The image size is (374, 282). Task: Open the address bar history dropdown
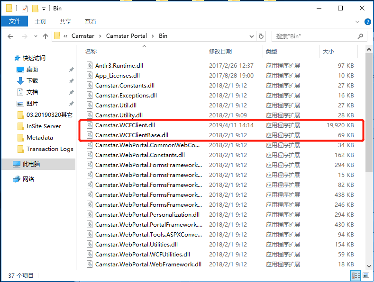(x=251, y=36)
